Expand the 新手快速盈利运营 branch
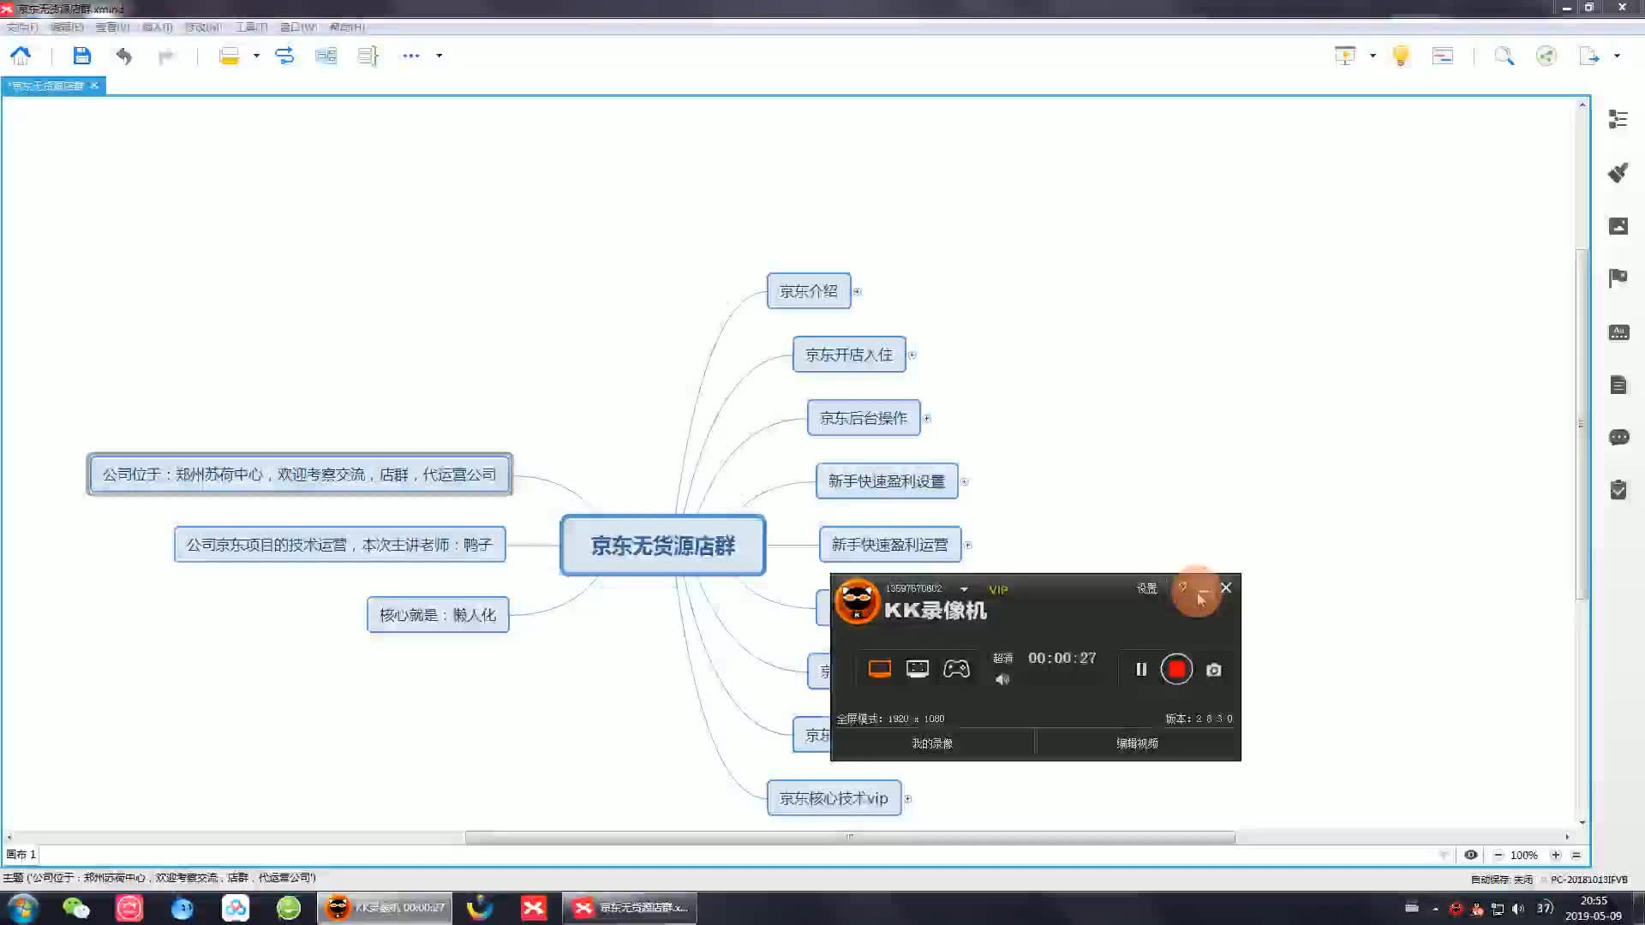 pos(967,546)
